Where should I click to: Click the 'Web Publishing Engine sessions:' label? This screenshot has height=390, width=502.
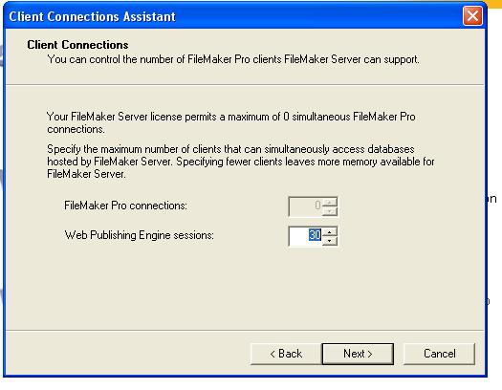click(x=140, y=235)
